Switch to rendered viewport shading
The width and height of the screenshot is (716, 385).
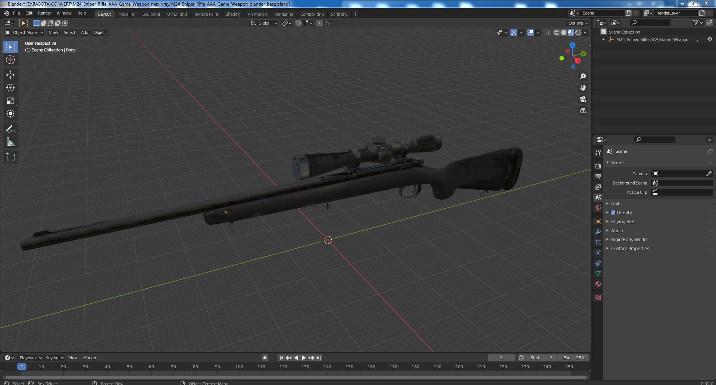point(578,32)
